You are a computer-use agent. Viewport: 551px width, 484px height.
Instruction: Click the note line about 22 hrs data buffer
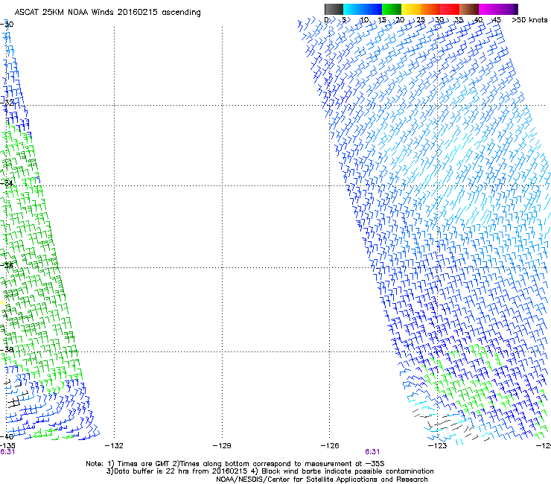pos(270,471)
